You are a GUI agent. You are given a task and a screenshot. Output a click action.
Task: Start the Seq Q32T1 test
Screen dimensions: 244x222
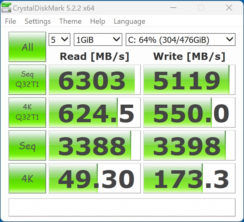pyautogui.click(x=27, y=80)
